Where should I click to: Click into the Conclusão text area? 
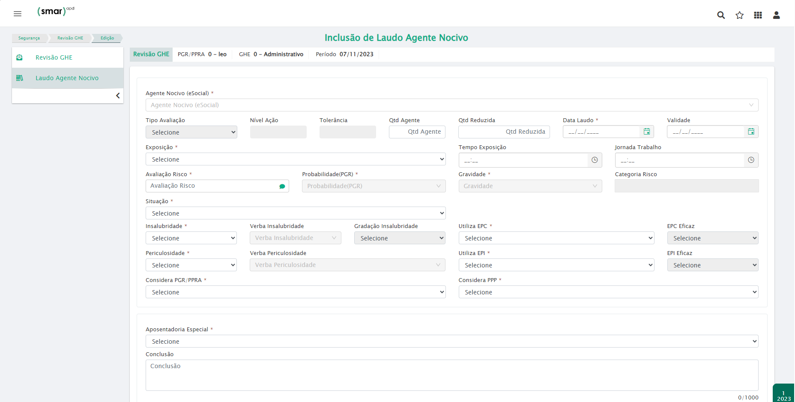click(451, 375)
